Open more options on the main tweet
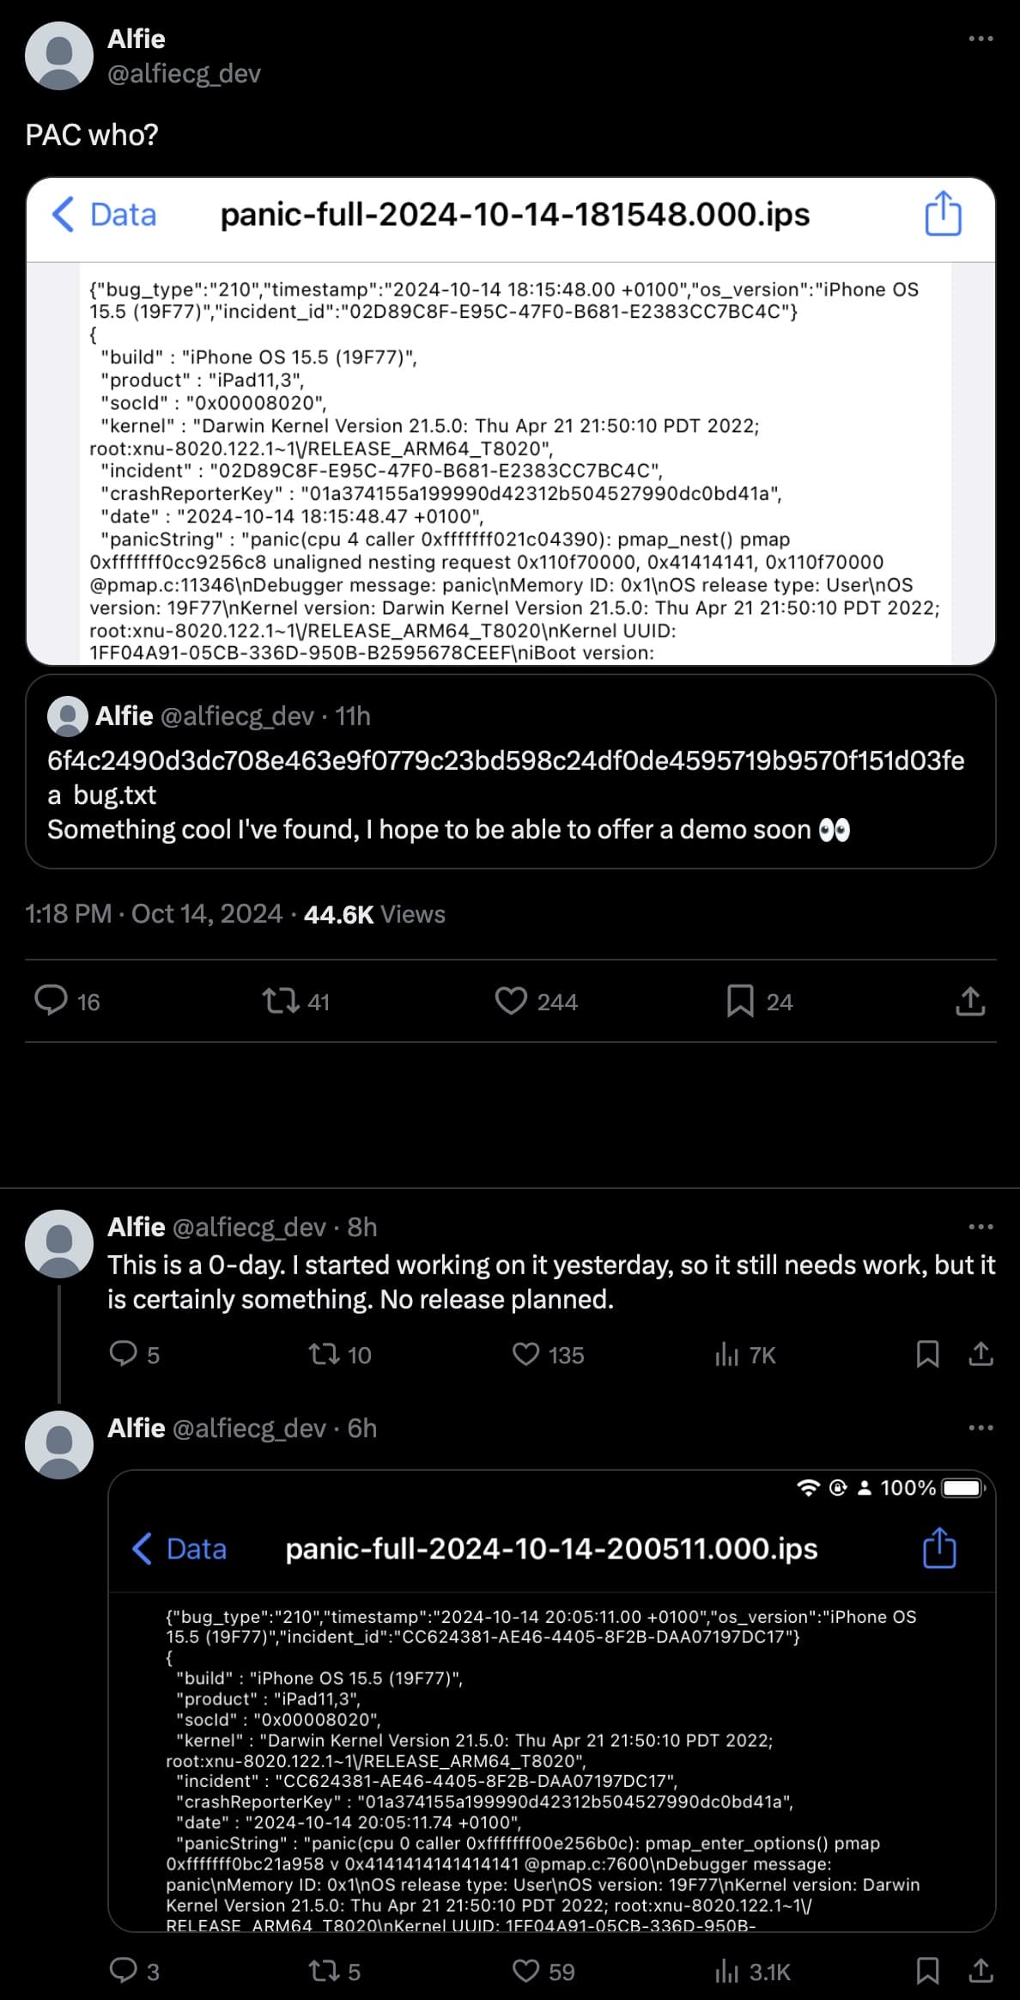Image resolution: width=1020 pixels, height=2000 pixels. click(980, 39)
